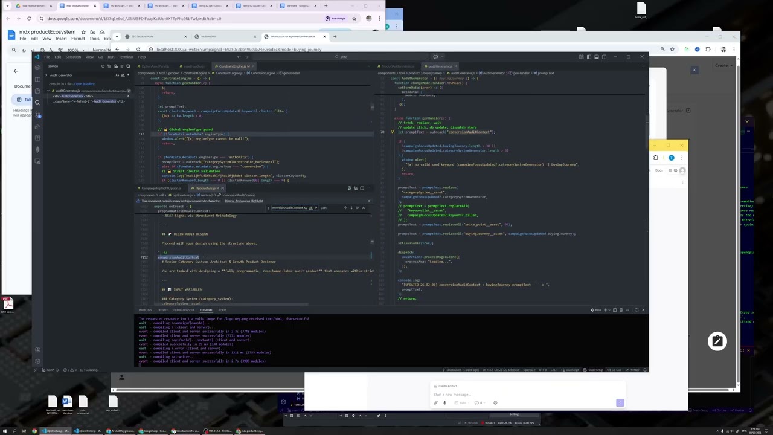This screenshot has height=435, width=773.
Task: Switch to the ConstraintEngine.js editor tab
Action: coord(234,66)
